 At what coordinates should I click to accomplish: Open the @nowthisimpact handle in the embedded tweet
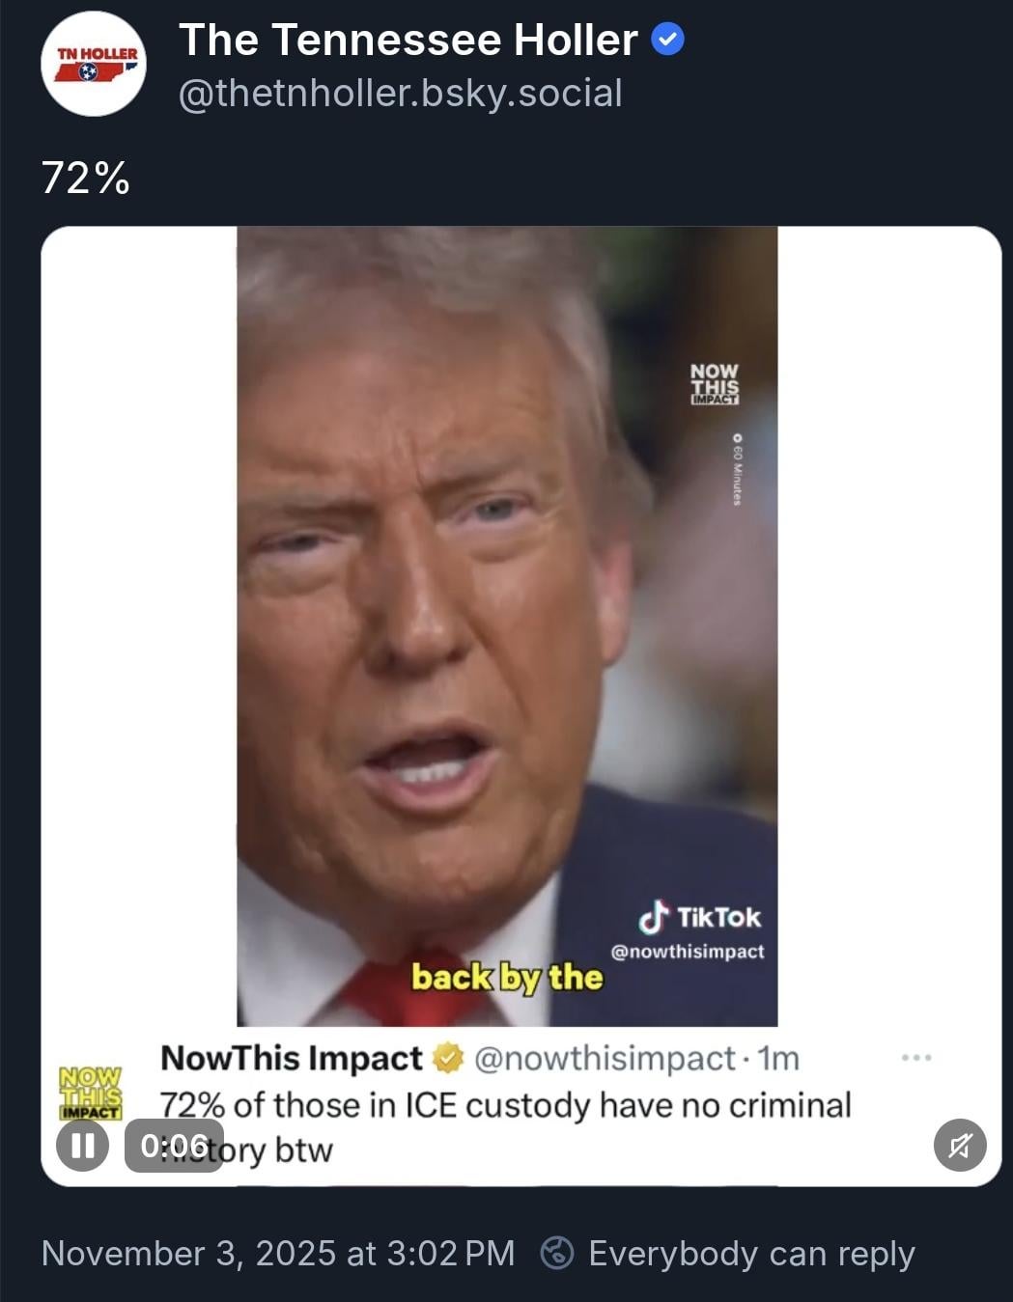coord(605,1058)
